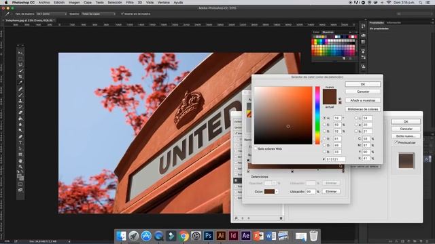Select the Hand tool
The image size is (435, 244).
click(20, 161)
